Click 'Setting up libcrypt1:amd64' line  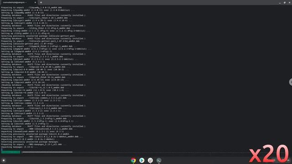(x=26, y=23)
